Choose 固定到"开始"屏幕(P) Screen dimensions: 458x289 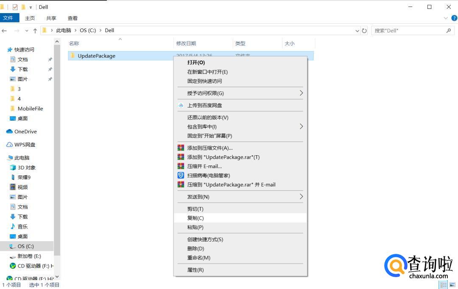(240, 136)
